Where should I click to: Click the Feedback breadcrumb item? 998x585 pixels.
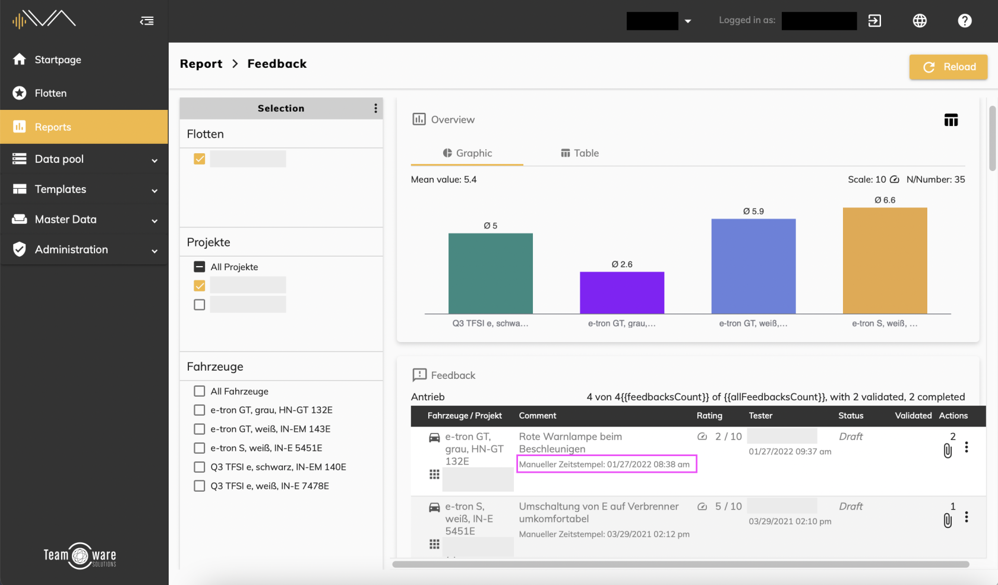(x=277, y=64)
